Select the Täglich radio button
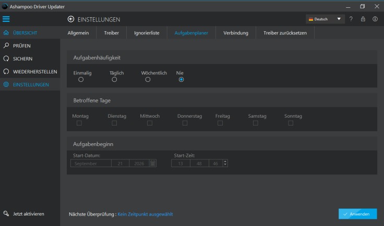This screenshot has height=226, width=384. 114,80
